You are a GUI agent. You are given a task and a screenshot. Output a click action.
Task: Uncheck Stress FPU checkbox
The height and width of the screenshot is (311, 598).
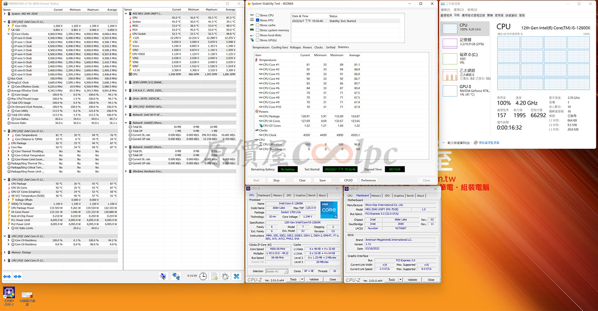(258, 20)
